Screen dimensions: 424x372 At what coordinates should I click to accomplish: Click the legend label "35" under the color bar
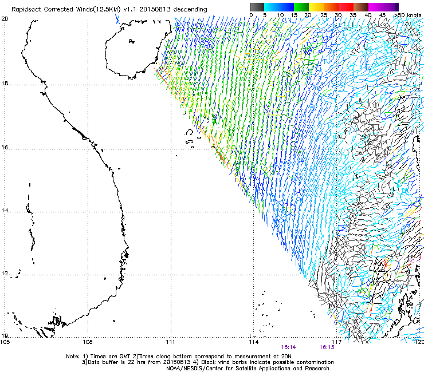pyautogui.click(x=353, y=15)
